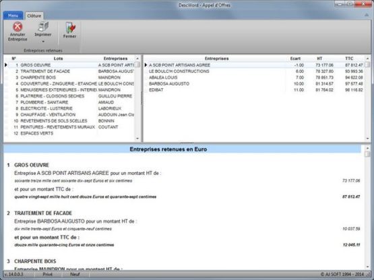Collapse the ribbon with the top-right arrow
This screenshot has width=374, height=280.
[367, 15]
